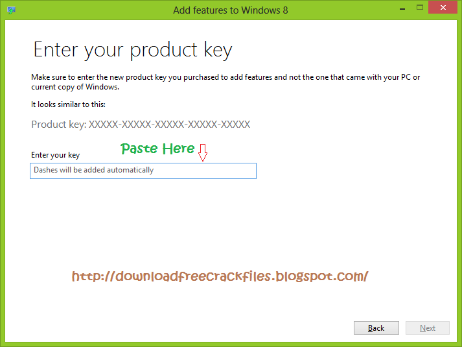Open the downloadfreecrackfiles blogspot URL text
This screenshot has height=347, width=462.
click(220, 276)
